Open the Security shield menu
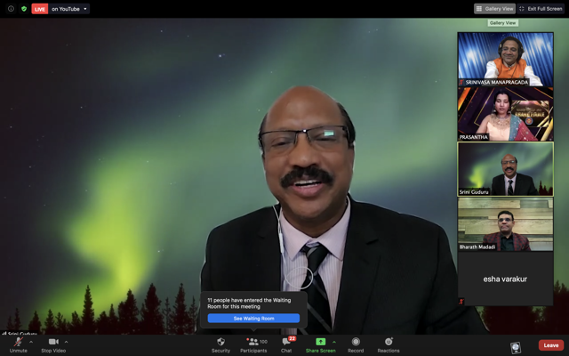Screen dimensions: 569x356 [220, 344]
